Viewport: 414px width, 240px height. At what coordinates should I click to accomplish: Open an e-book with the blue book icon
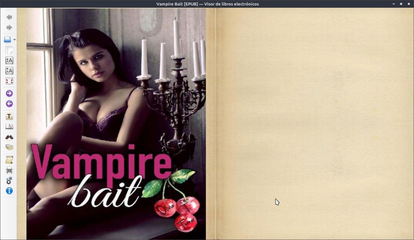pyautogui.click(x=7, y=39)
